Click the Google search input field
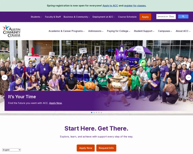Image resolution: width=193 pixels, height=154 pixels. [x=166, y=16]
